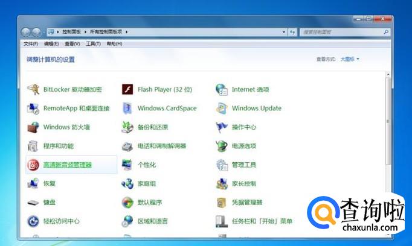Click the 个性化 text link
Screen dimensions: 412x246
pos(147,165)
